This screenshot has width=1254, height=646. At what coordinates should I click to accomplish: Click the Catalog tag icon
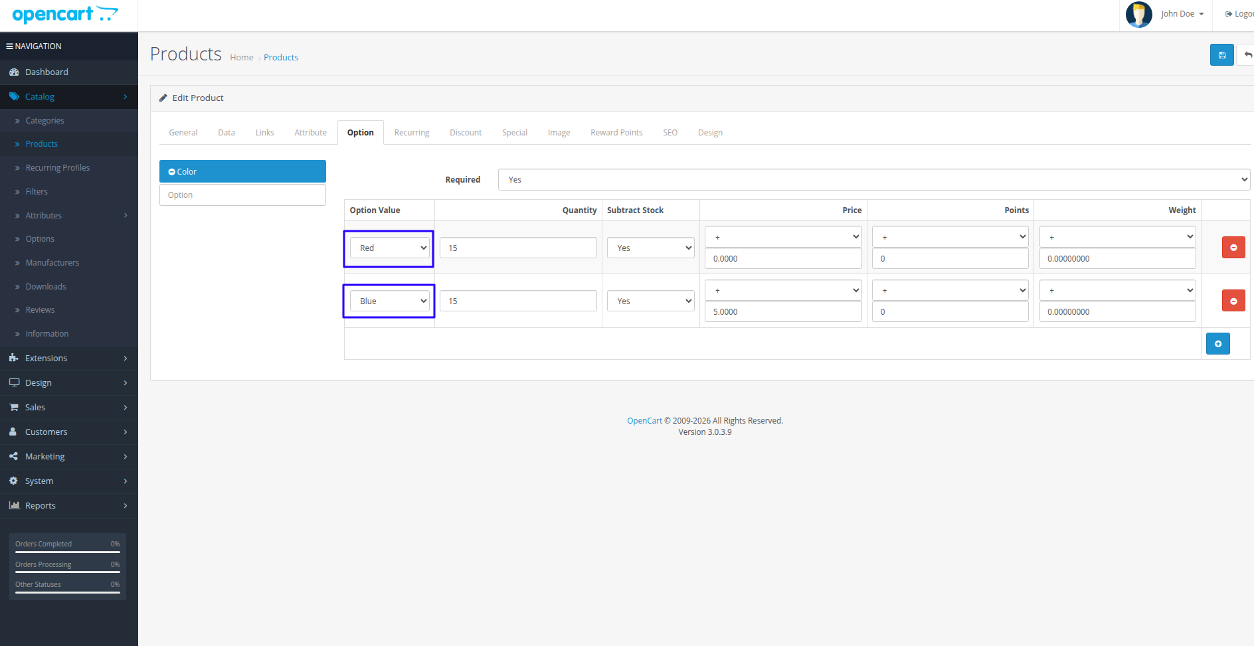point(14,96)
